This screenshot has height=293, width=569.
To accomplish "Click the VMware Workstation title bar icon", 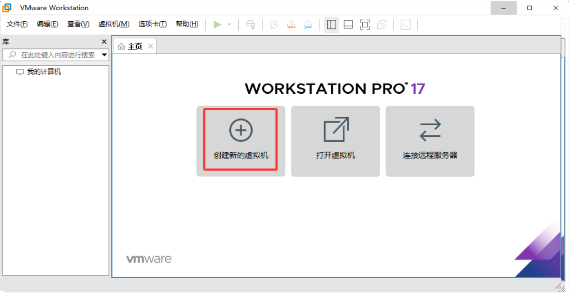I will click(7, 8).
